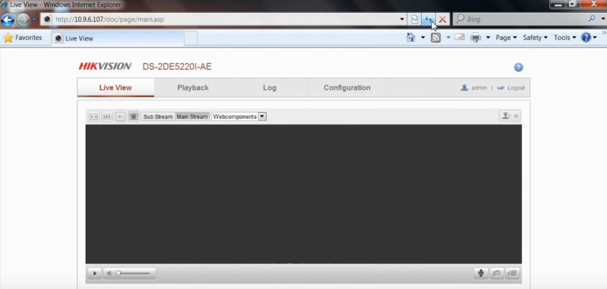Set the 4:3 aspect ratio view
607x289 pixels.
(x=93, y=117)
